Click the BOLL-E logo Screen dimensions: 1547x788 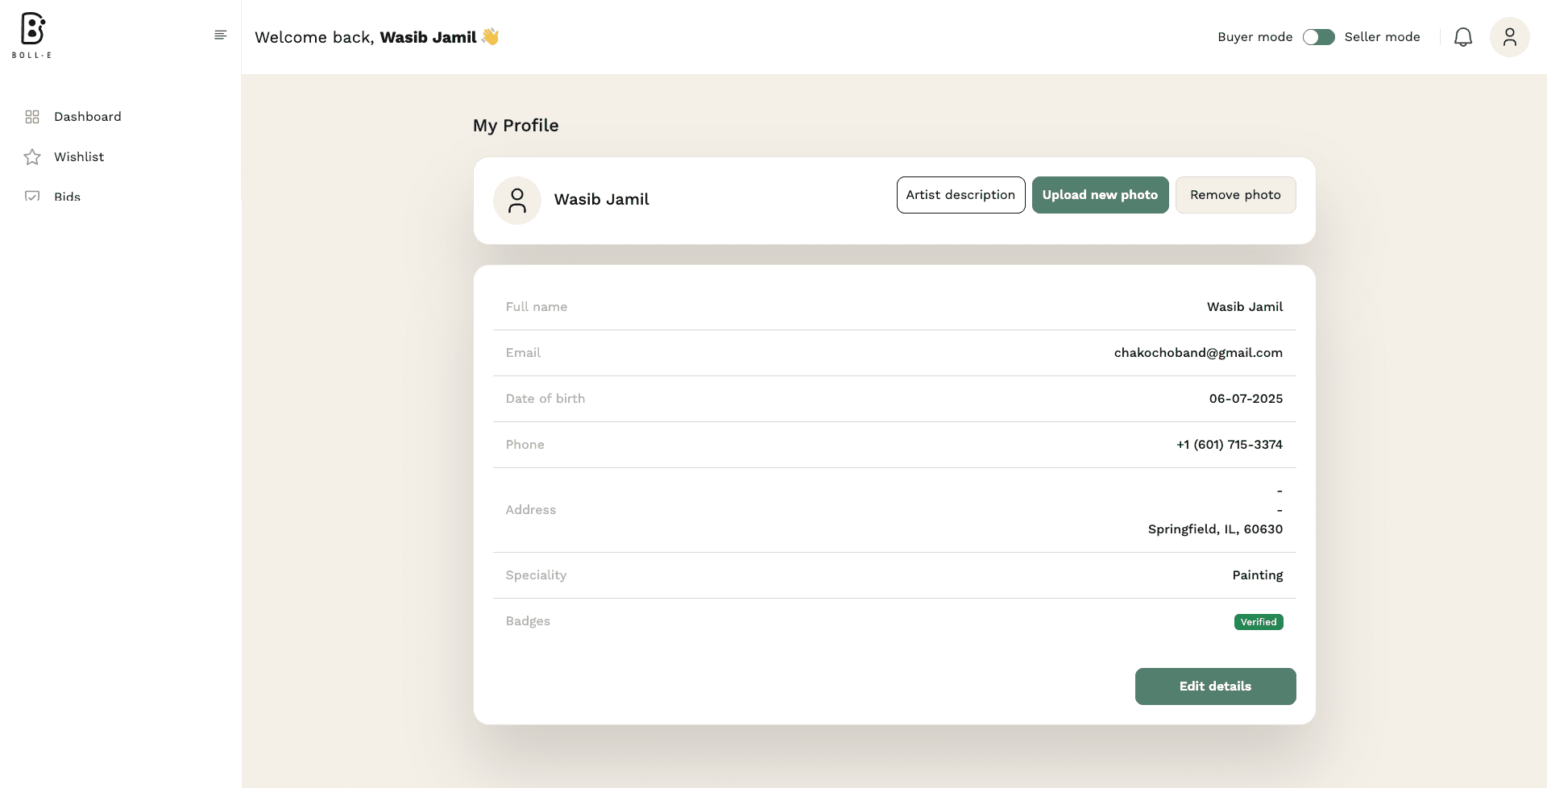coord(32,35)
